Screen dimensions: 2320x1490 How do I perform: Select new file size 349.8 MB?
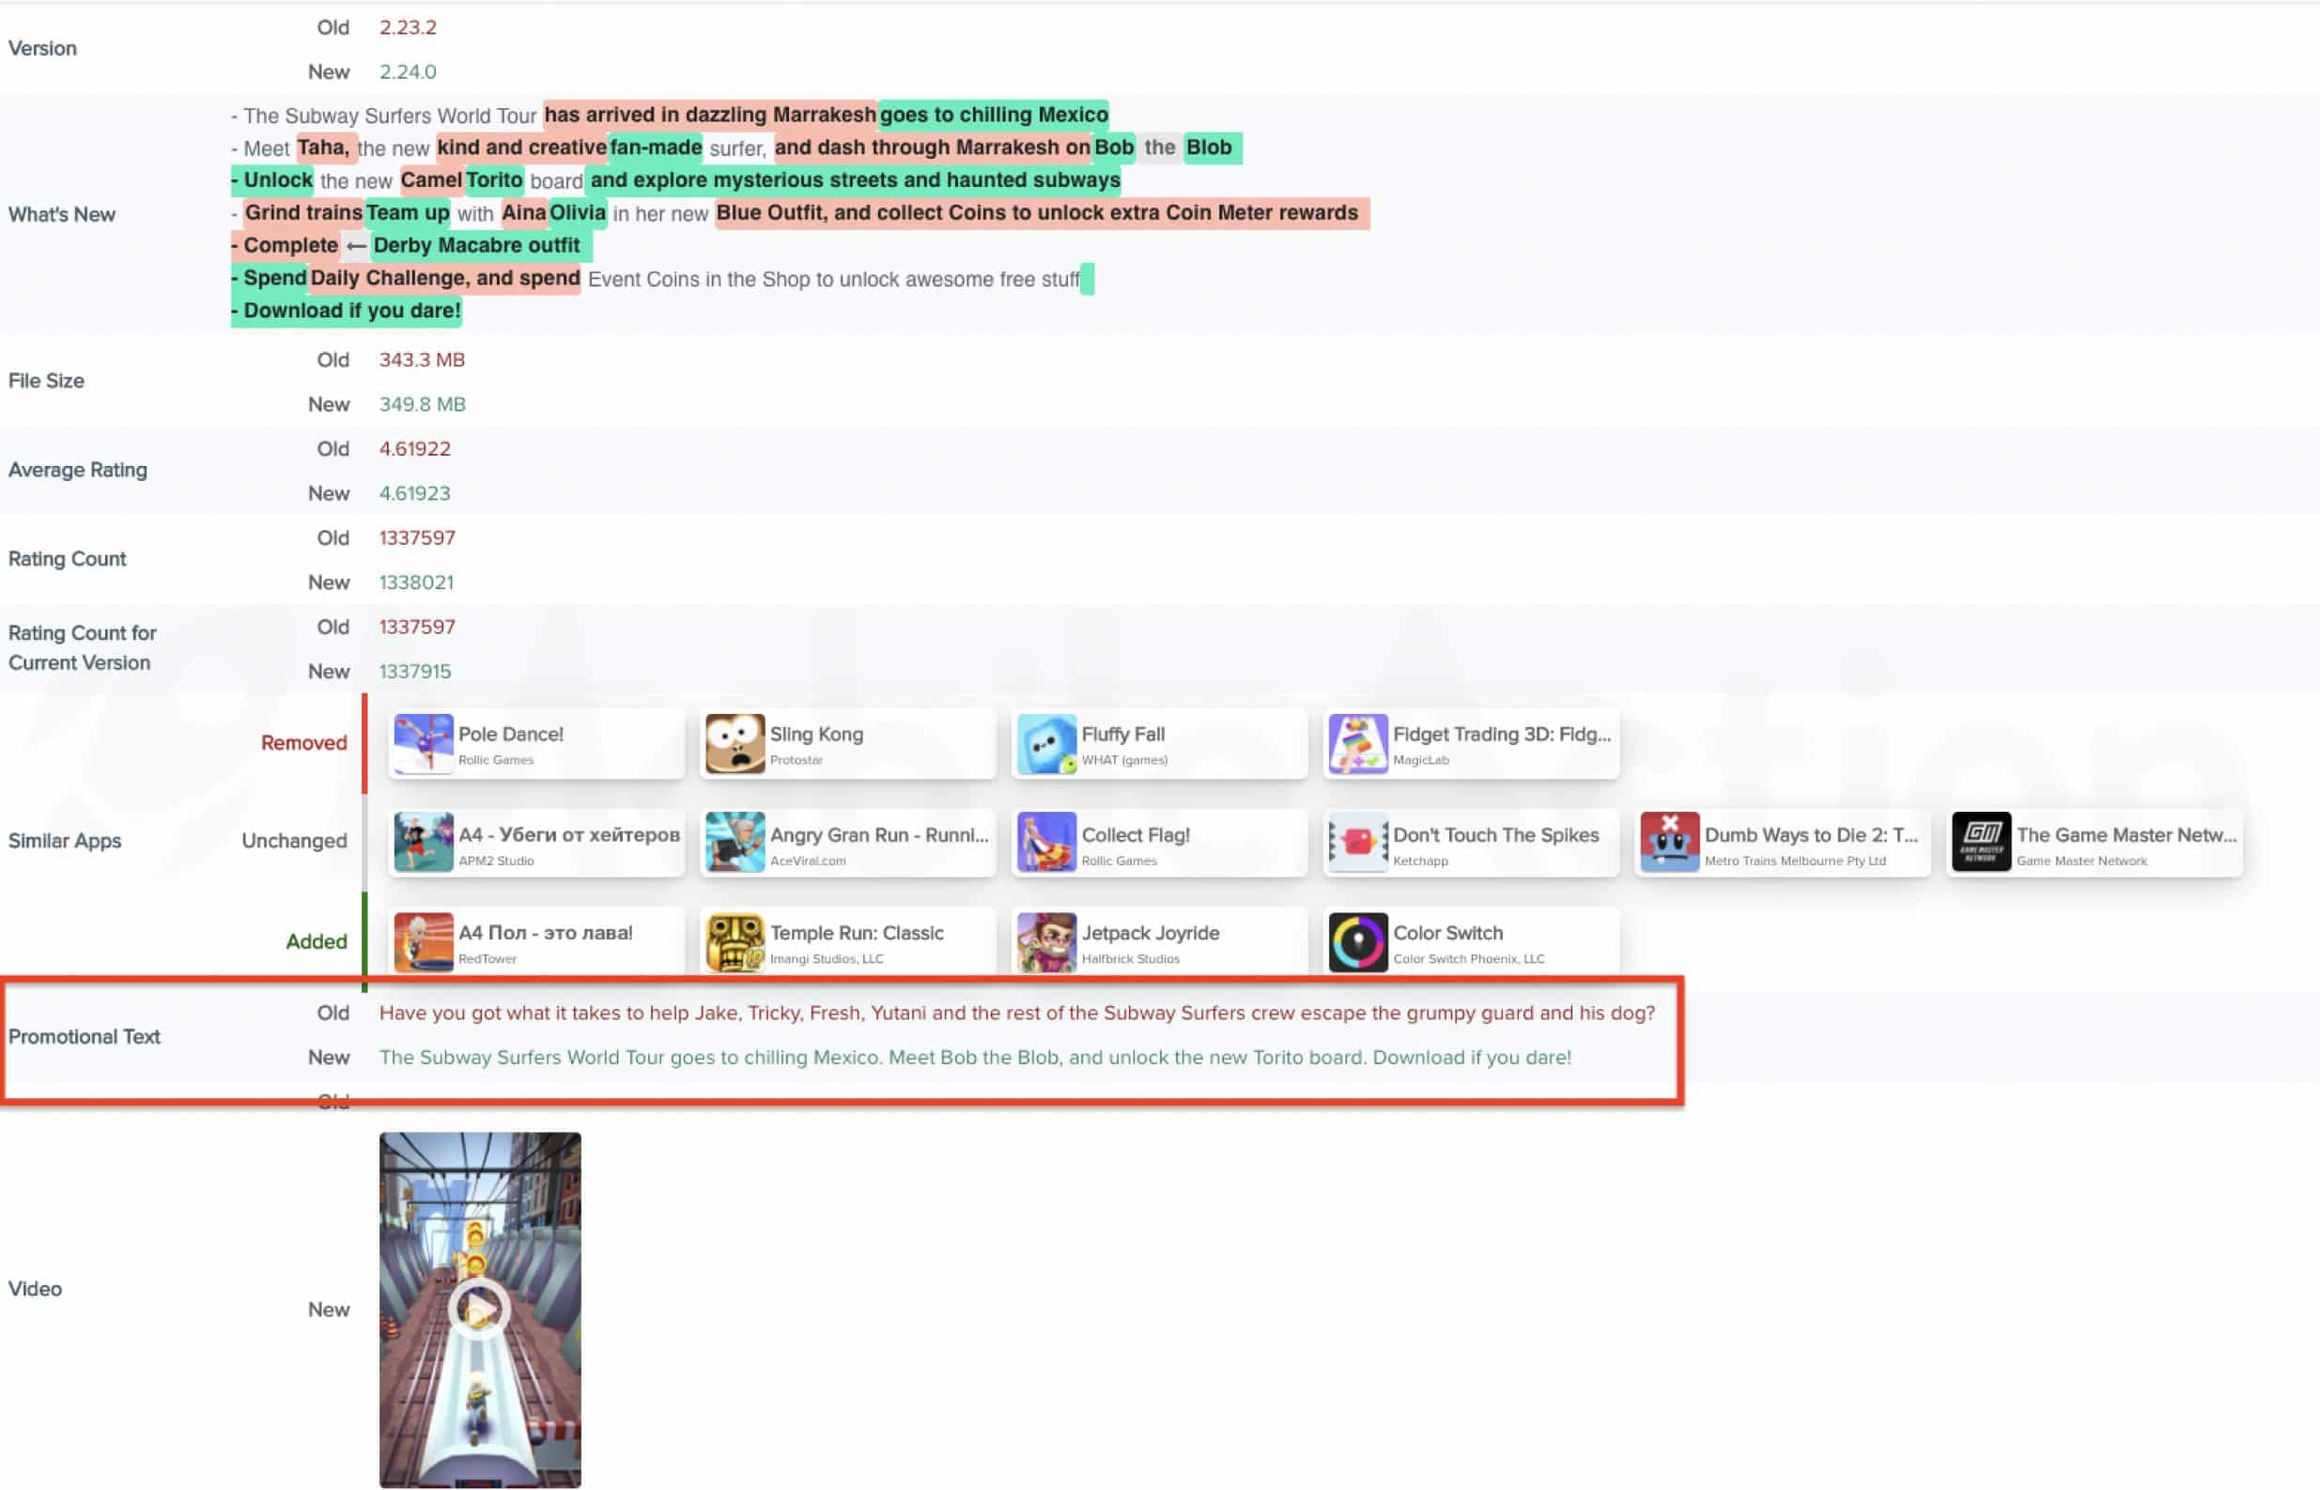422,404
